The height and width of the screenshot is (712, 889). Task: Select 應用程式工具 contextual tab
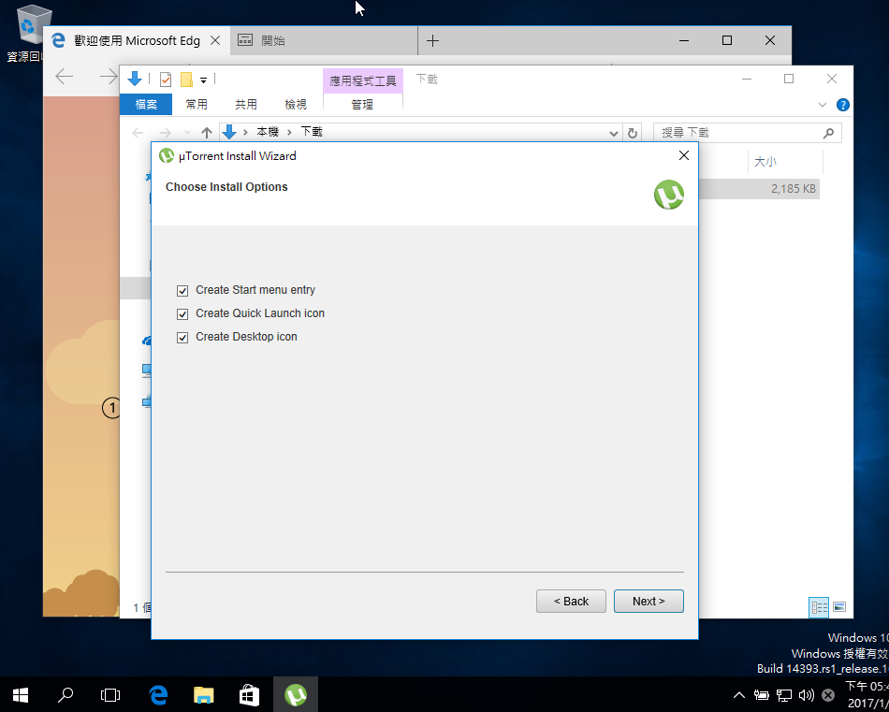pyautogui.click(x=363, y=81)
